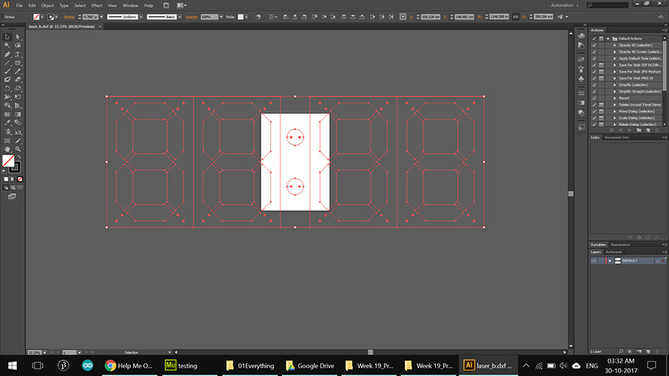Collapse the Default Actions folder

pyautogui.click(x=608, y=38)
